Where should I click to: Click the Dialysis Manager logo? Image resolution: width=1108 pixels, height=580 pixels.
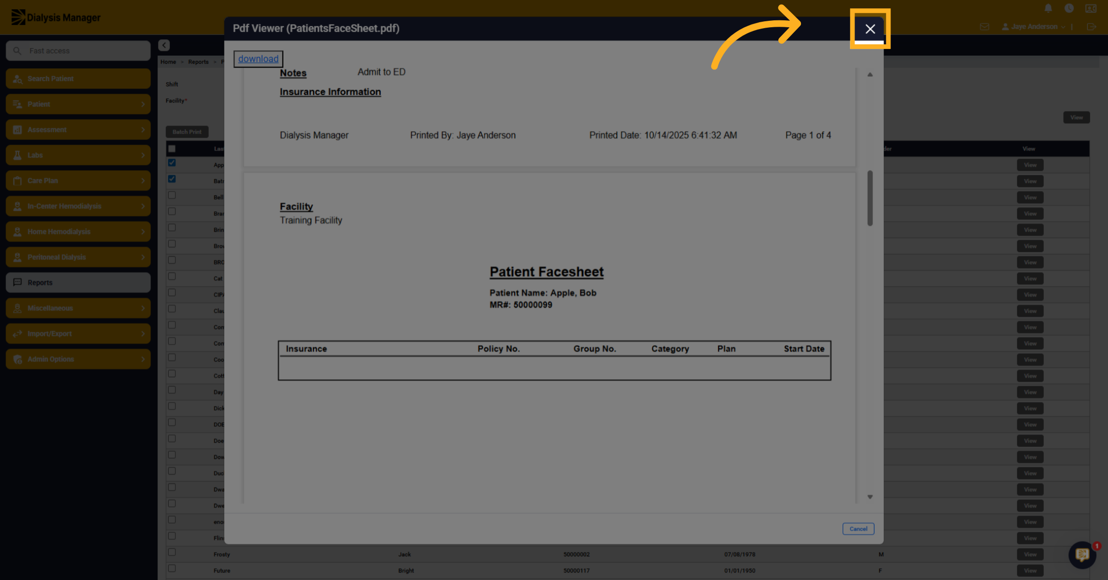[x=56, y=17]
